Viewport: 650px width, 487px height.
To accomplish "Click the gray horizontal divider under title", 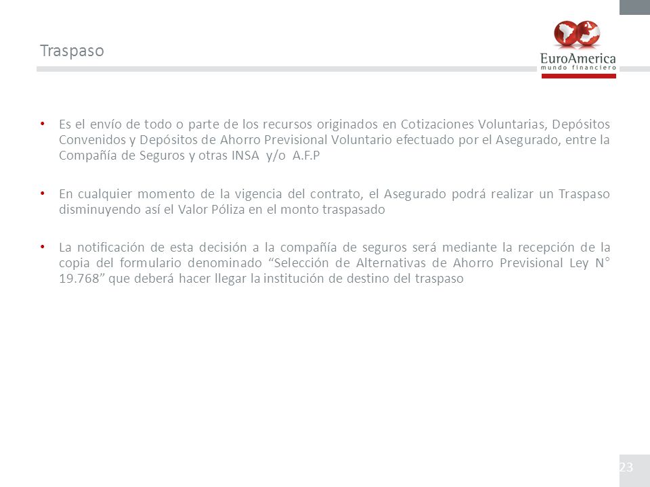I will (286, 69).
